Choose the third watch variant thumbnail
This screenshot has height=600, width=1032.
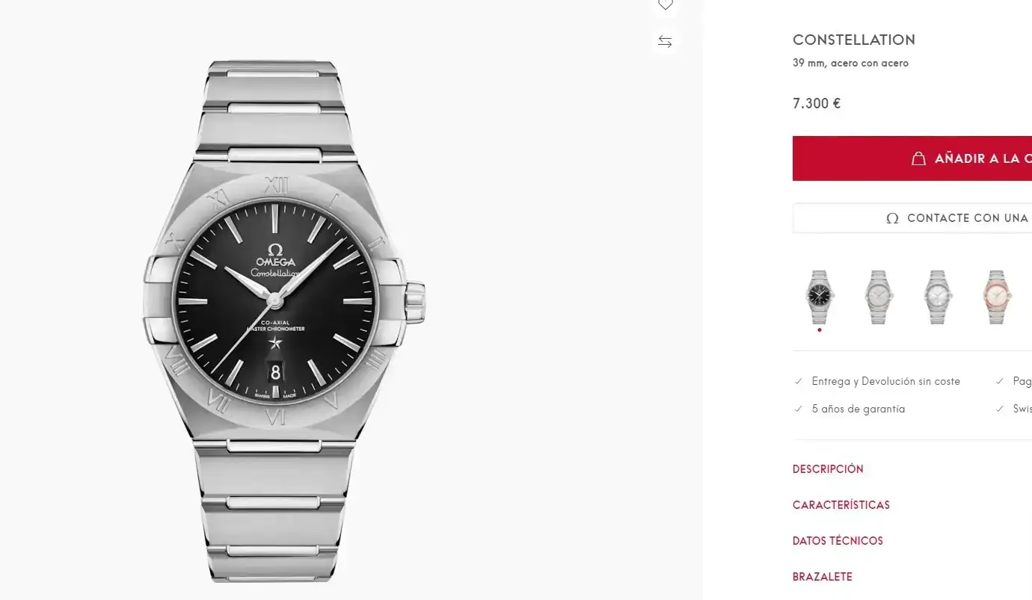pos(937,297)
